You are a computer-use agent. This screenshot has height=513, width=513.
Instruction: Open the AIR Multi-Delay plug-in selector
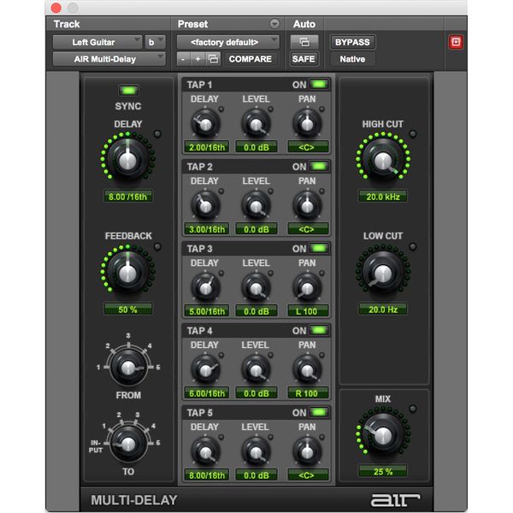pyautogui.click(x=109, y=59)
